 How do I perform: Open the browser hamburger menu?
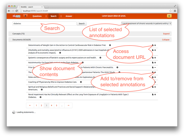(175, 11)
